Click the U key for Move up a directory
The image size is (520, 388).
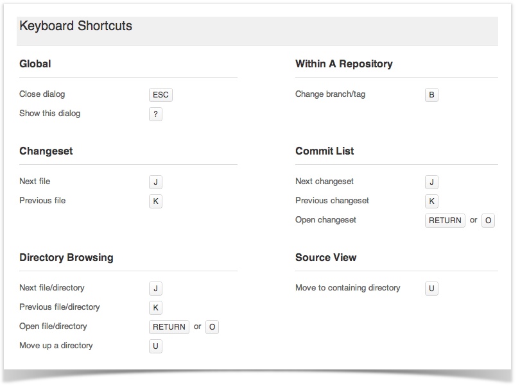(x=155, y=346)
